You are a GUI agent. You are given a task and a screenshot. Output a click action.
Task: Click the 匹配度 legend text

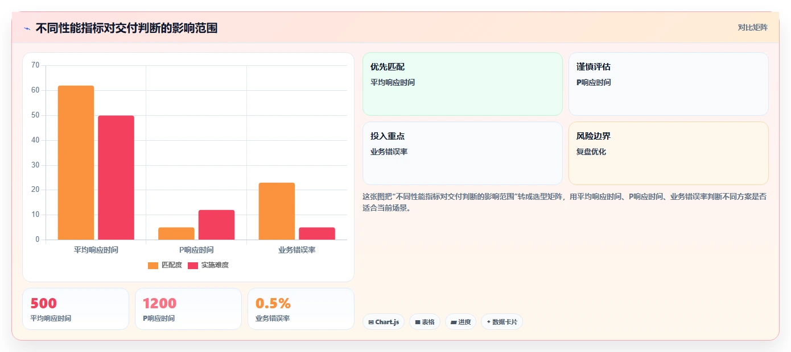pos(172,265)
